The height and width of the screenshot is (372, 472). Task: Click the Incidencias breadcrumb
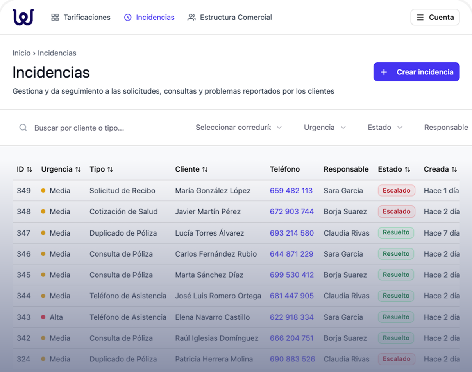pos(57,53)
